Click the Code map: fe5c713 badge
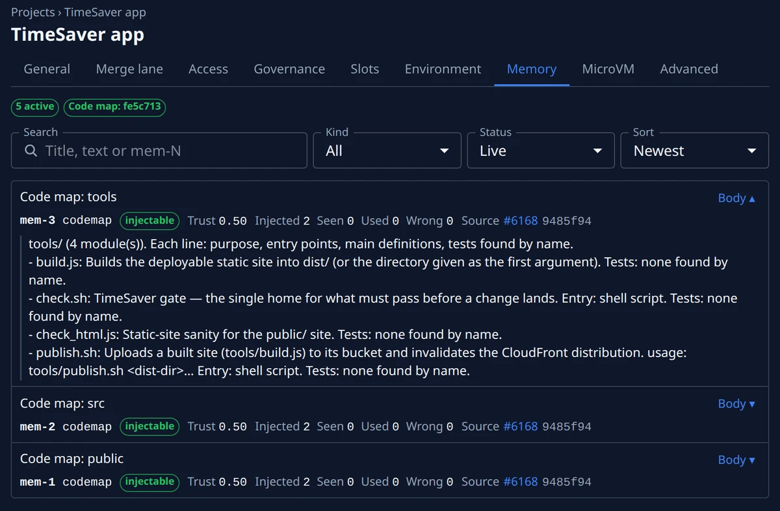 click(x=114, y=106)
